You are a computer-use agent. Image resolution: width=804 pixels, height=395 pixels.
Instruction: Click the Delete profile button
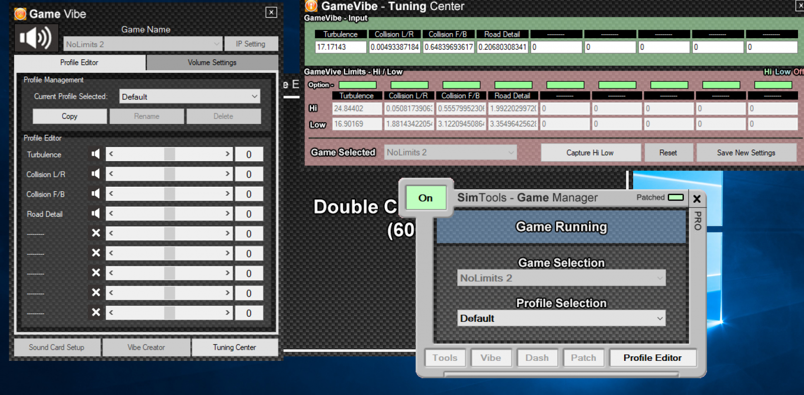tap(224, 116)
